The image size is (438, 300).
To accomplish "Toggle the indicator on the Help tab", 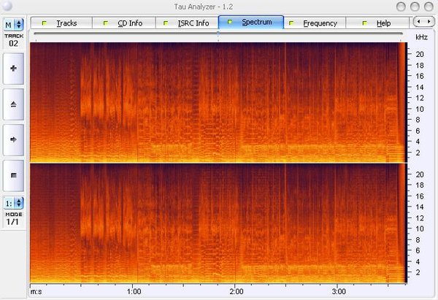I will 364,23.
